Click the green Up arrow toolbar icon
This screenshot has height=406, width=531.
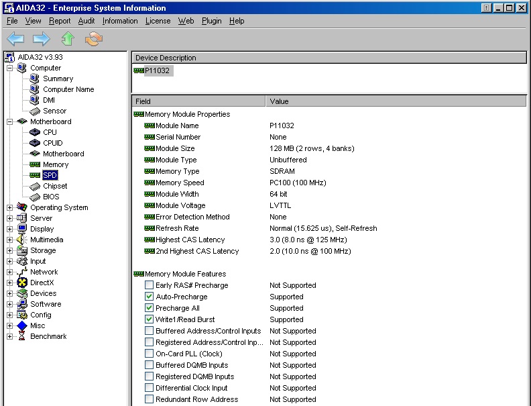coord(68,39)
